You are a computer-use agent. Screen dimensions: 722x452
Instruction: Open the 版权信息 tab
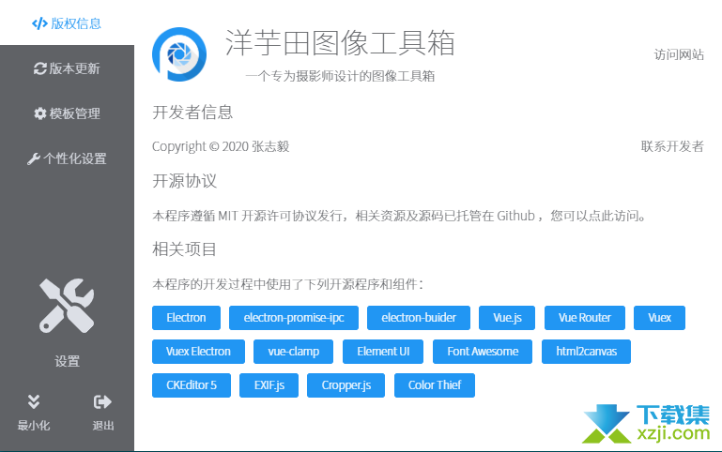67,23
